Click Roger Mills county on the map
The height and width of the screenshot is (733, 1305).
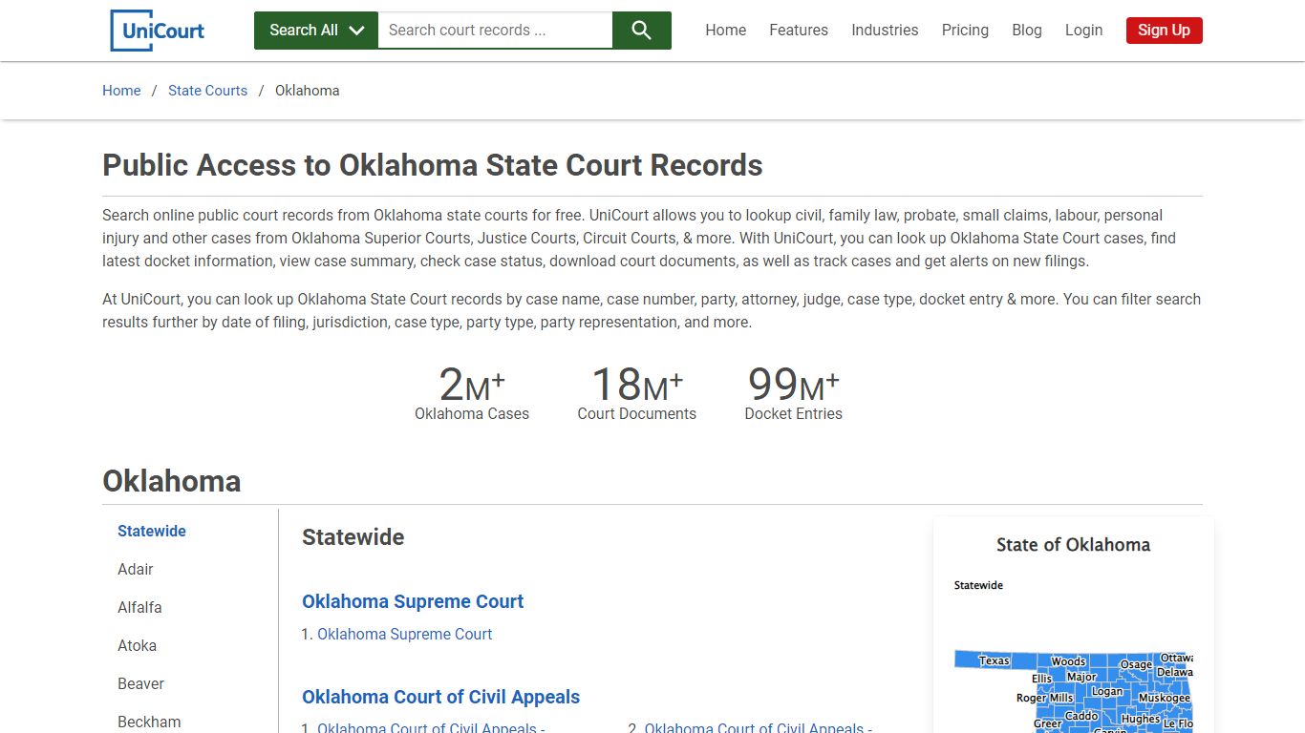pos(1044,699)
